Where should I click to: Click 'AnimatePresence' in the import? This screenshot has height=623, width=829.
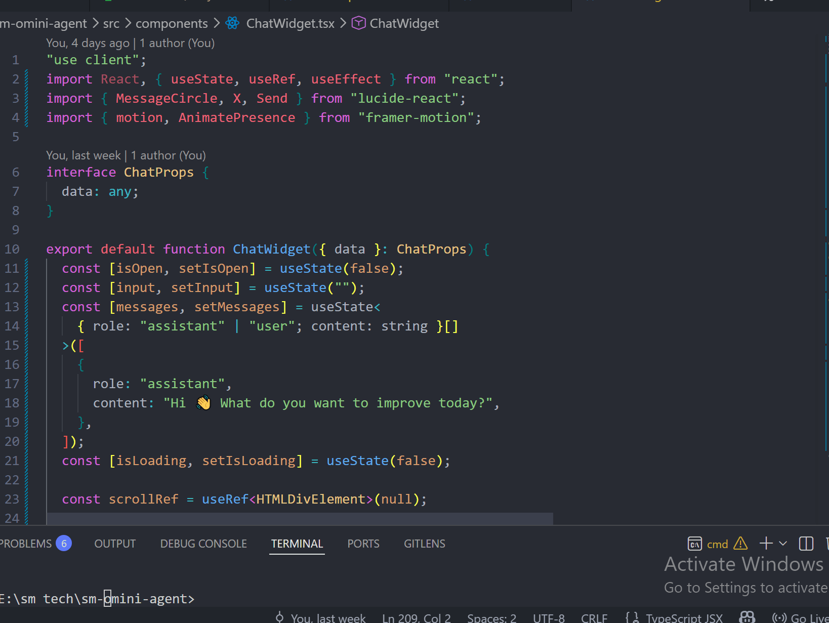pyautogui.click(x=237, y=117)
